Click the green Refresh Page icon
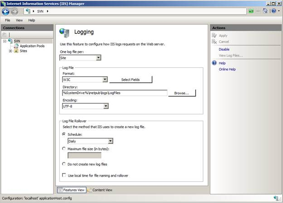The image size is (283, 203). click(x=251, y=11)
